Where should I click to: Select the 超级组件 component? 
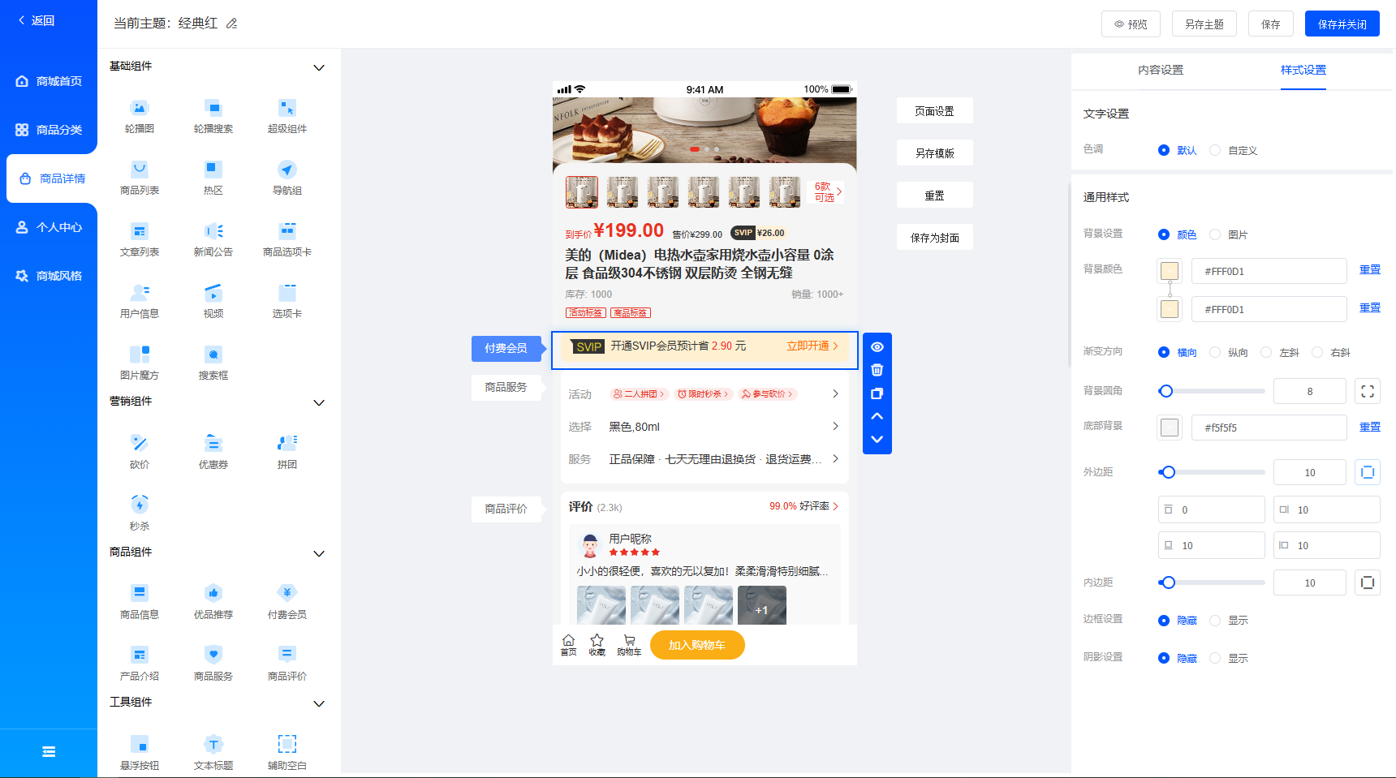pos(287,117)
